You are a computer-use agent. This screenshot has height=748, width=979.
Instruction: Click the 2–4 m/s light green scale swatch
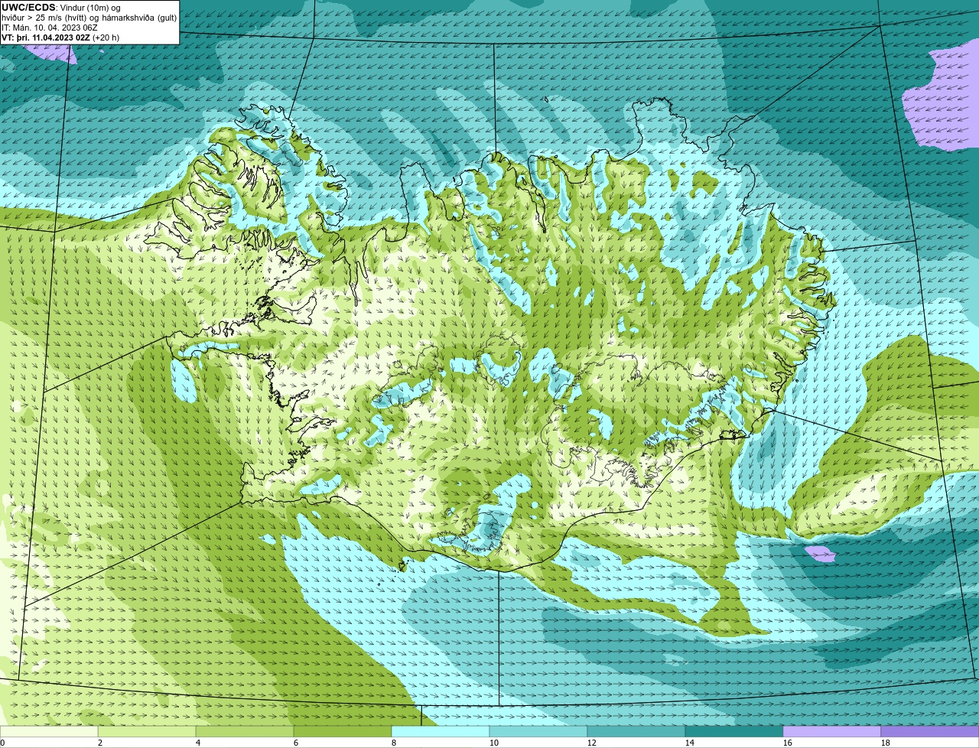point(147,732)
